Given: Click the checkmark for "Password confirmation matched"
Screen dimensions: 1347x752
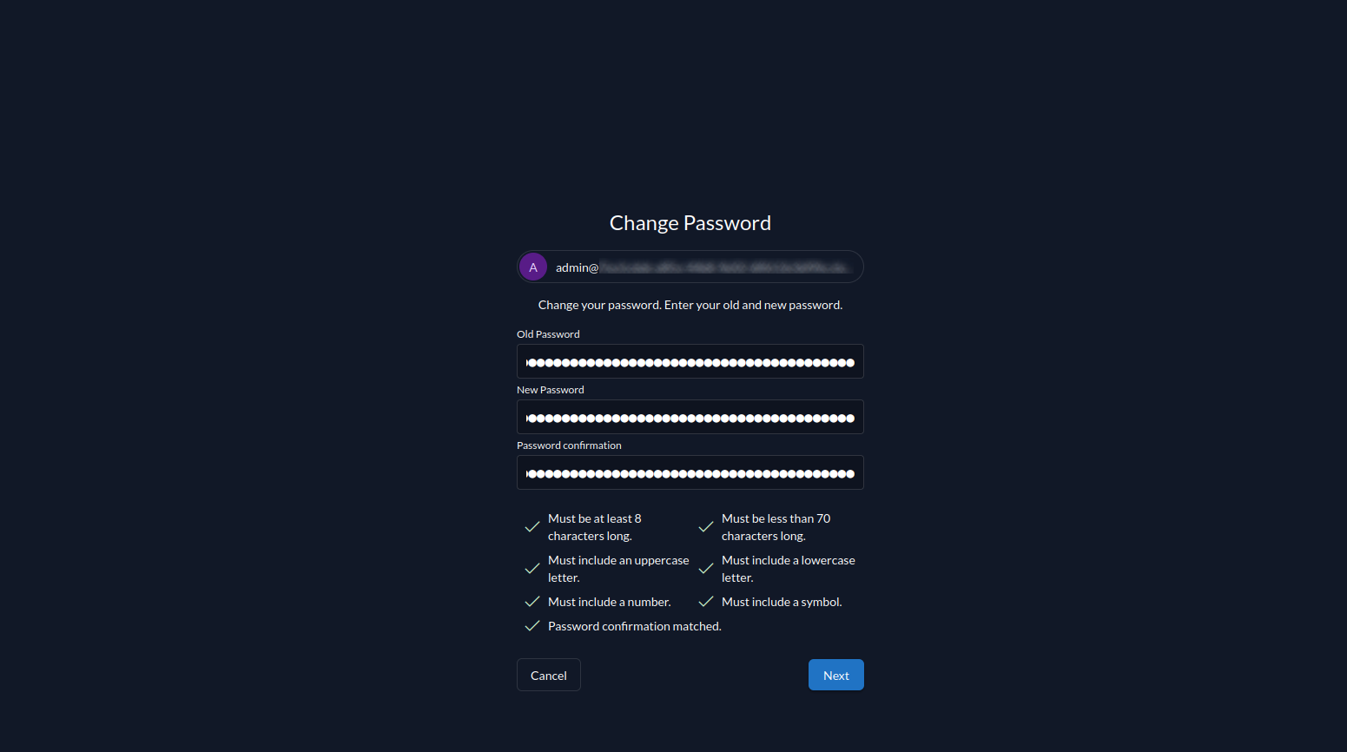Looking at the screenshot, I should pyautogui.click(x=532, y=626).
